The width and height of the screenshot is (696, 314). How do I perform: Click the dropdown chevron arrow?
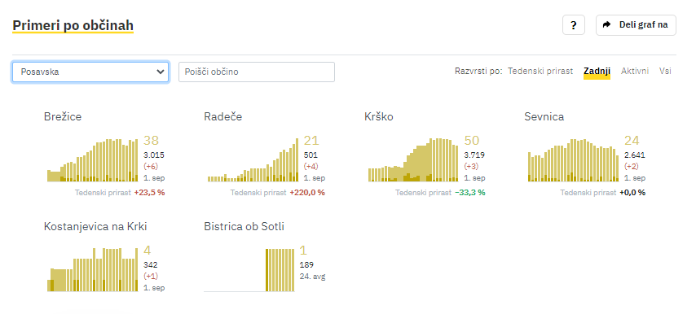[x=161, y=72]
